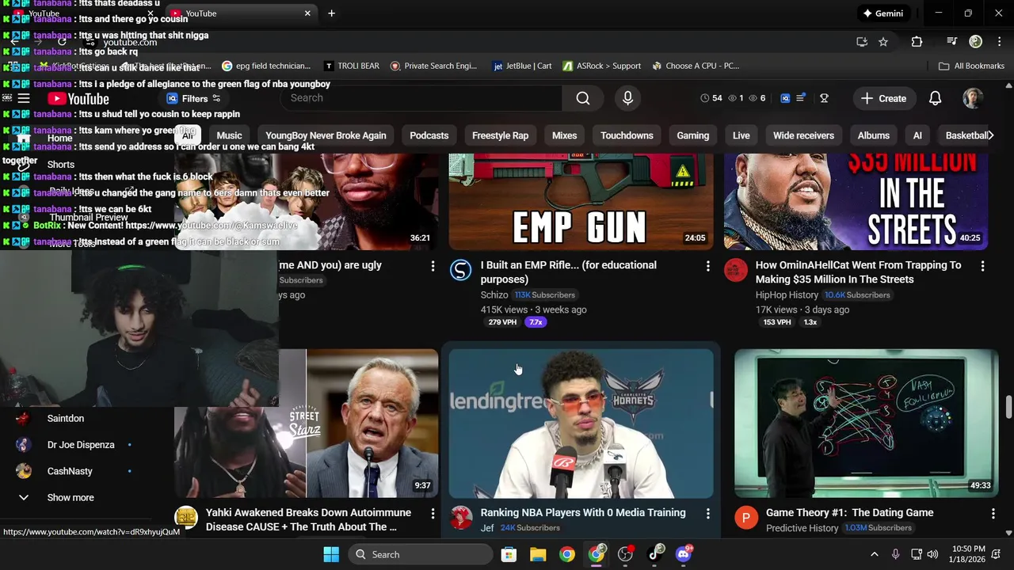Open 'How OmiInAHellCat Went From Trapping' title
The width and height of the screenshot is (1014, 570).
(x=858, y=272)
